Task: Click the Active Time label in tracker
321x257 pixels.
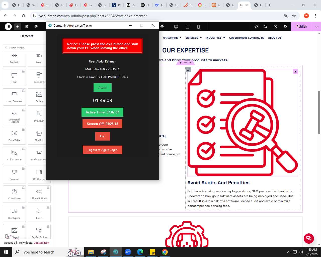Action: pos(102,112)
